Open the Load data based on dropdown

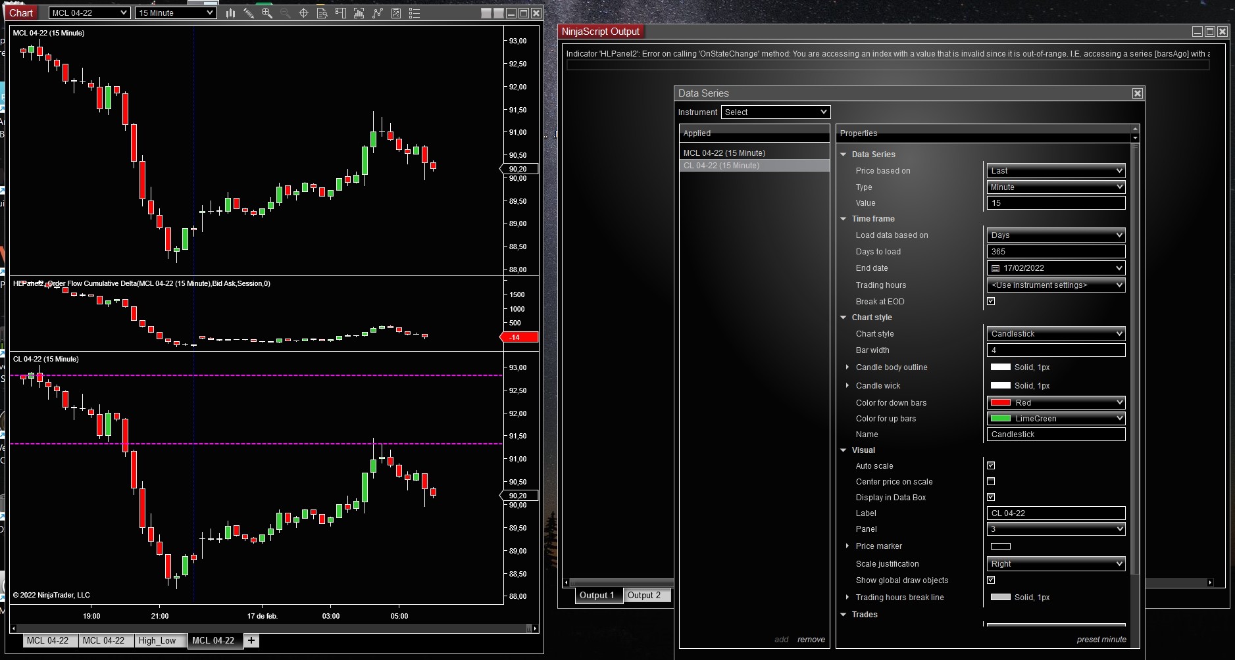click(x=1056, y=235)
